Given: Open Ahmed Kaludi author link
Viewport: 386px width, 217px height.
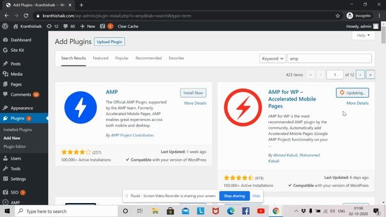Looking at the screenshot, I should point(285,156).
